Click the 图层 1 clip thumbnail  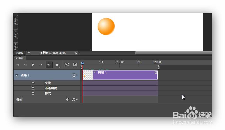[88, 75]
